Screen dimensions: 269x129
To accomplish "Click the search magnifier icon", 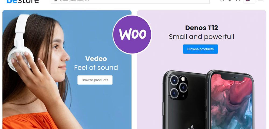I will click(x=55, y=1).
